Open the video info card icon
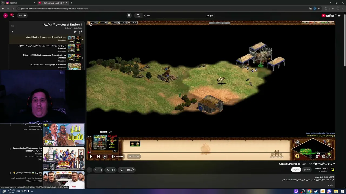 click(x=91, y=25)
